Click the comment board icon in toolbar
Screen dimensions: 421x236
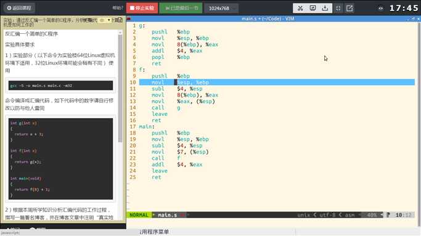pyautogui.click(x=313, y=8)
